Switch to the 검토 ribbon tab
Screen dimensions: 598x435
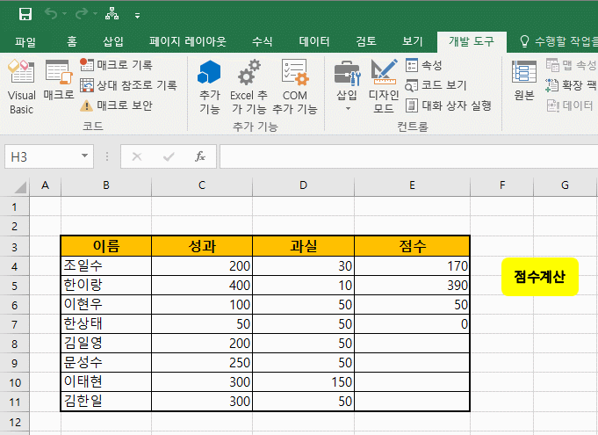pyautogui.click(x=366, y=41)
